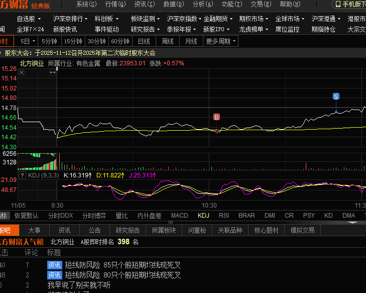This screenshot has width=366, height=293.
Task: Select the 内外盘差 indicator
Action: click(x=150, y=216)
